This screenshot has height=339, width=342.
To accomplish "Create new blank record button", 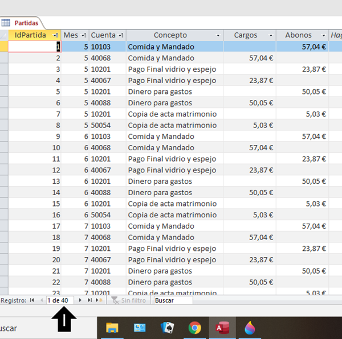I will (x=99, y=300).
